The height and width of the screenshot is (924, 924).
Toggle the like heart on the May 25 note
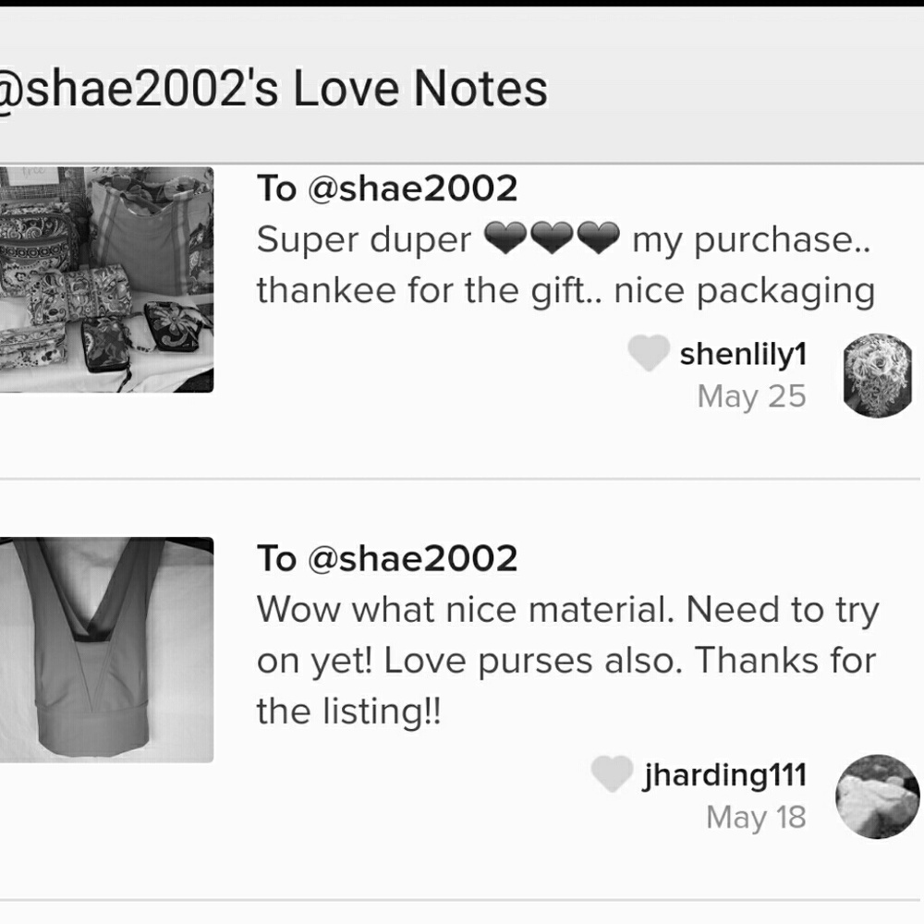tap(647, 354)
